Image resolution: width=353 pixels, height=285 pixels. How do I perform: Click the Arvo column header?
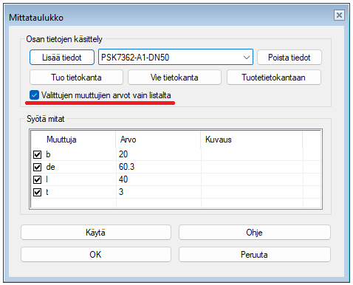158,140
